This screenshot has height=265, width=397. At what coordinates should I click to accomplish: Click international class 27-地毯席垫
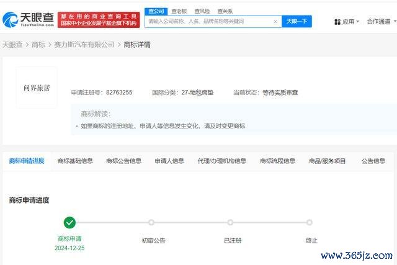[x=197, y=92]
